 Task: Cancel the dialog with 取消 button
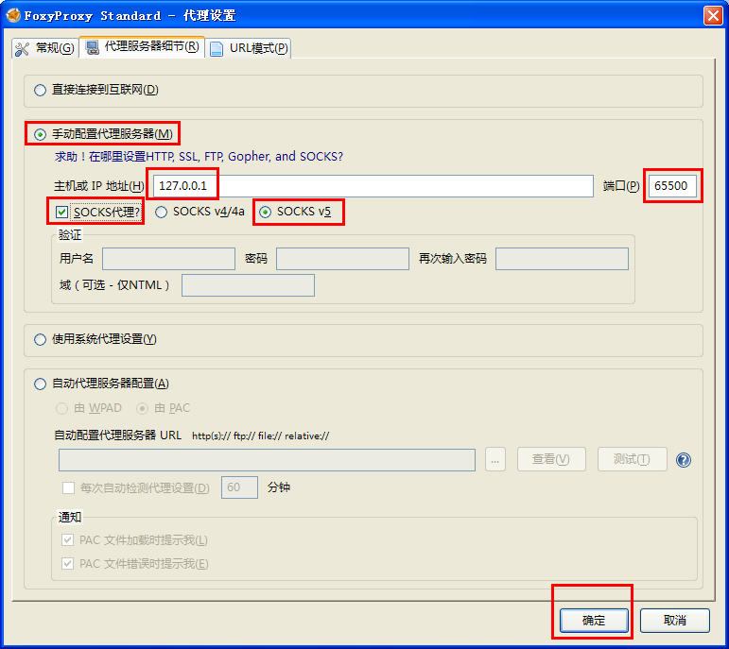click(675, 621)
